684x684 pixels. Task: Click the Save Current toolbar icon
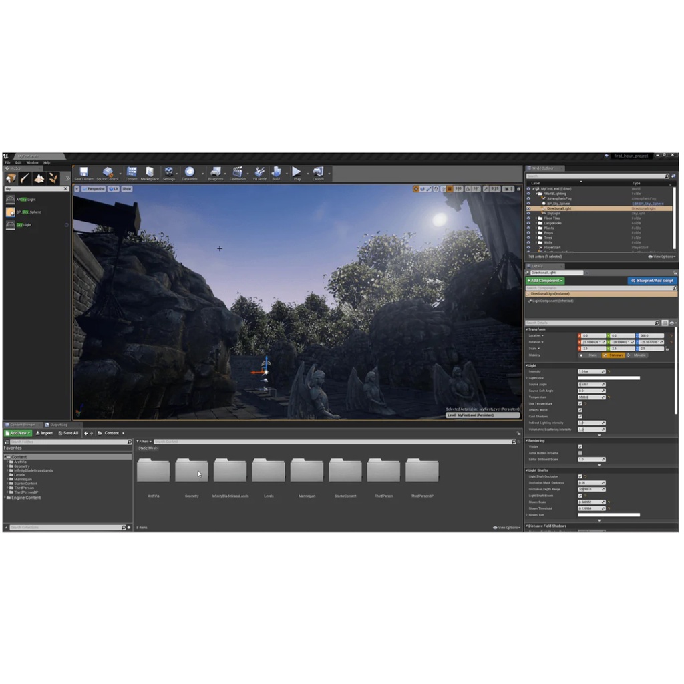pyautogui.click(x=83, y=173)
